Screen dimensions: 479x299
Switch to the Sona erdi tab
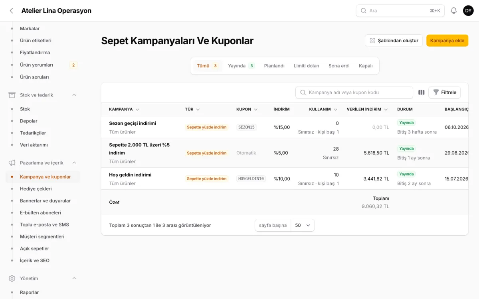[339, 66]
